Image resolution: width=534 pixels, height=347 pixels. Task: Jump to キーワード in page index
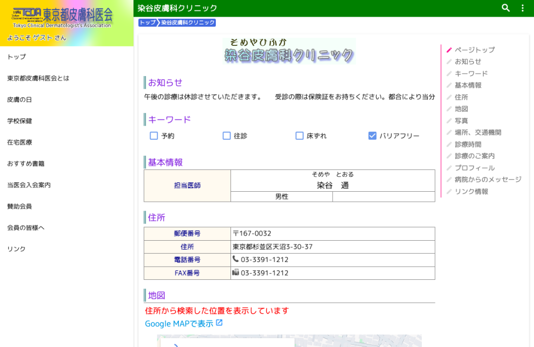pos(471,73)
